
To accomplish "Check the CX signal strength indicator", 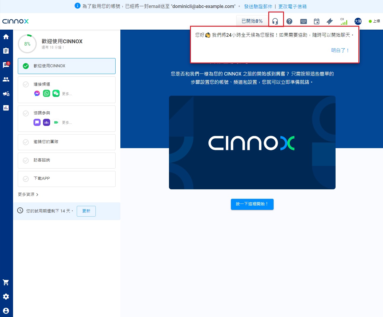I will pos(344,21).
